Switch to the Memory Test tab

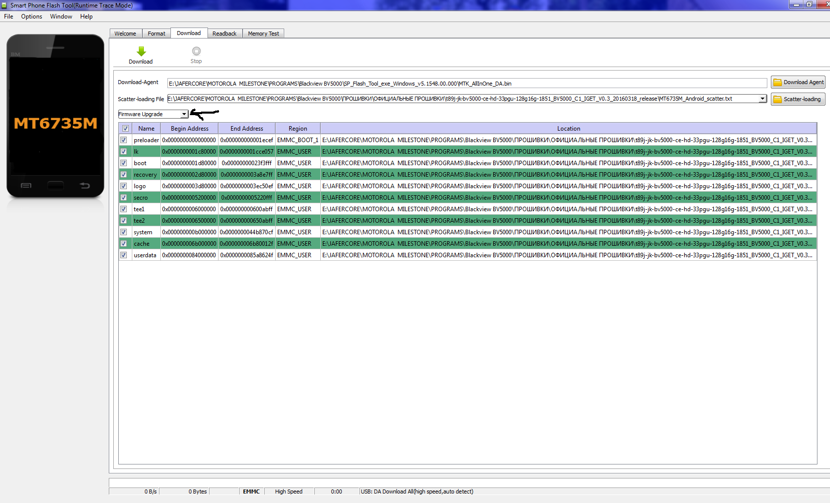coord(263,34)
